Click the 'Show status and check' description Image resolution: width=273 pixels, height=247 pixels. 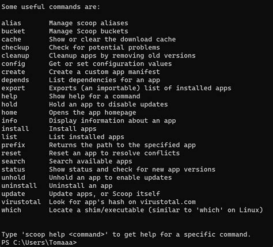click(x=90, y=169)
